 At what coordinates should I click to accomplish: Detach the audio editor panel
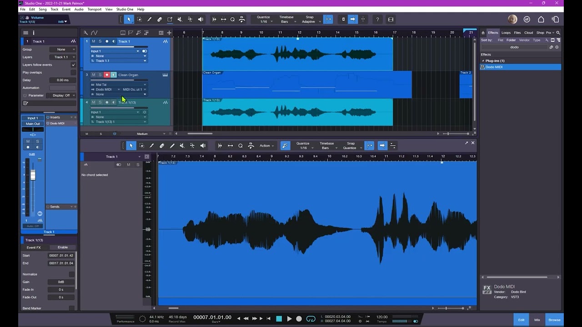466,143
